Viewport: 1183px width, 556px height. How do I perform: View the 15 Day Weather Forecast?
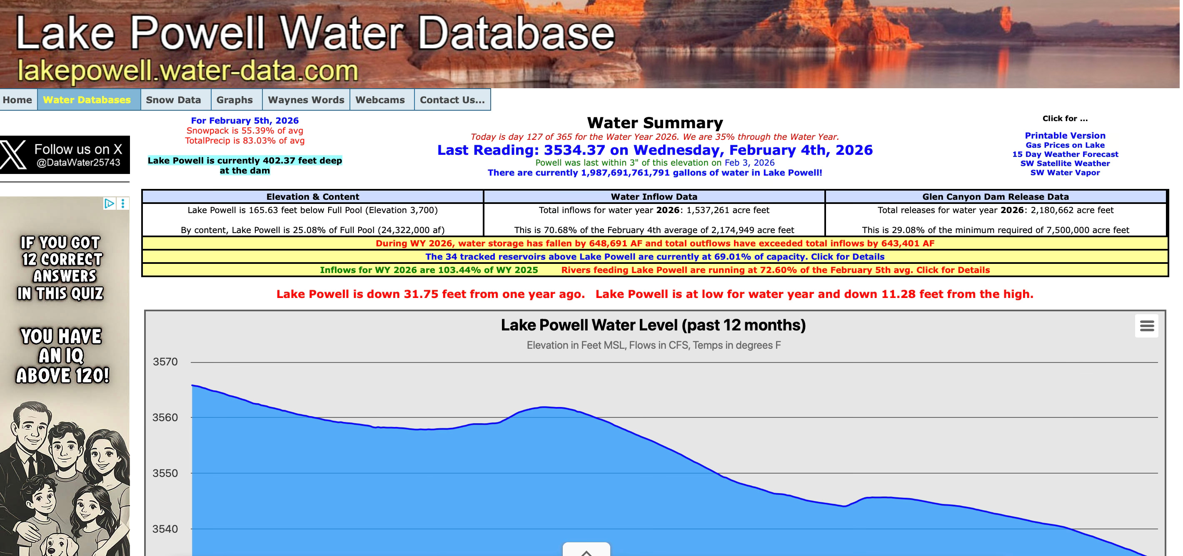[1065, 154]
